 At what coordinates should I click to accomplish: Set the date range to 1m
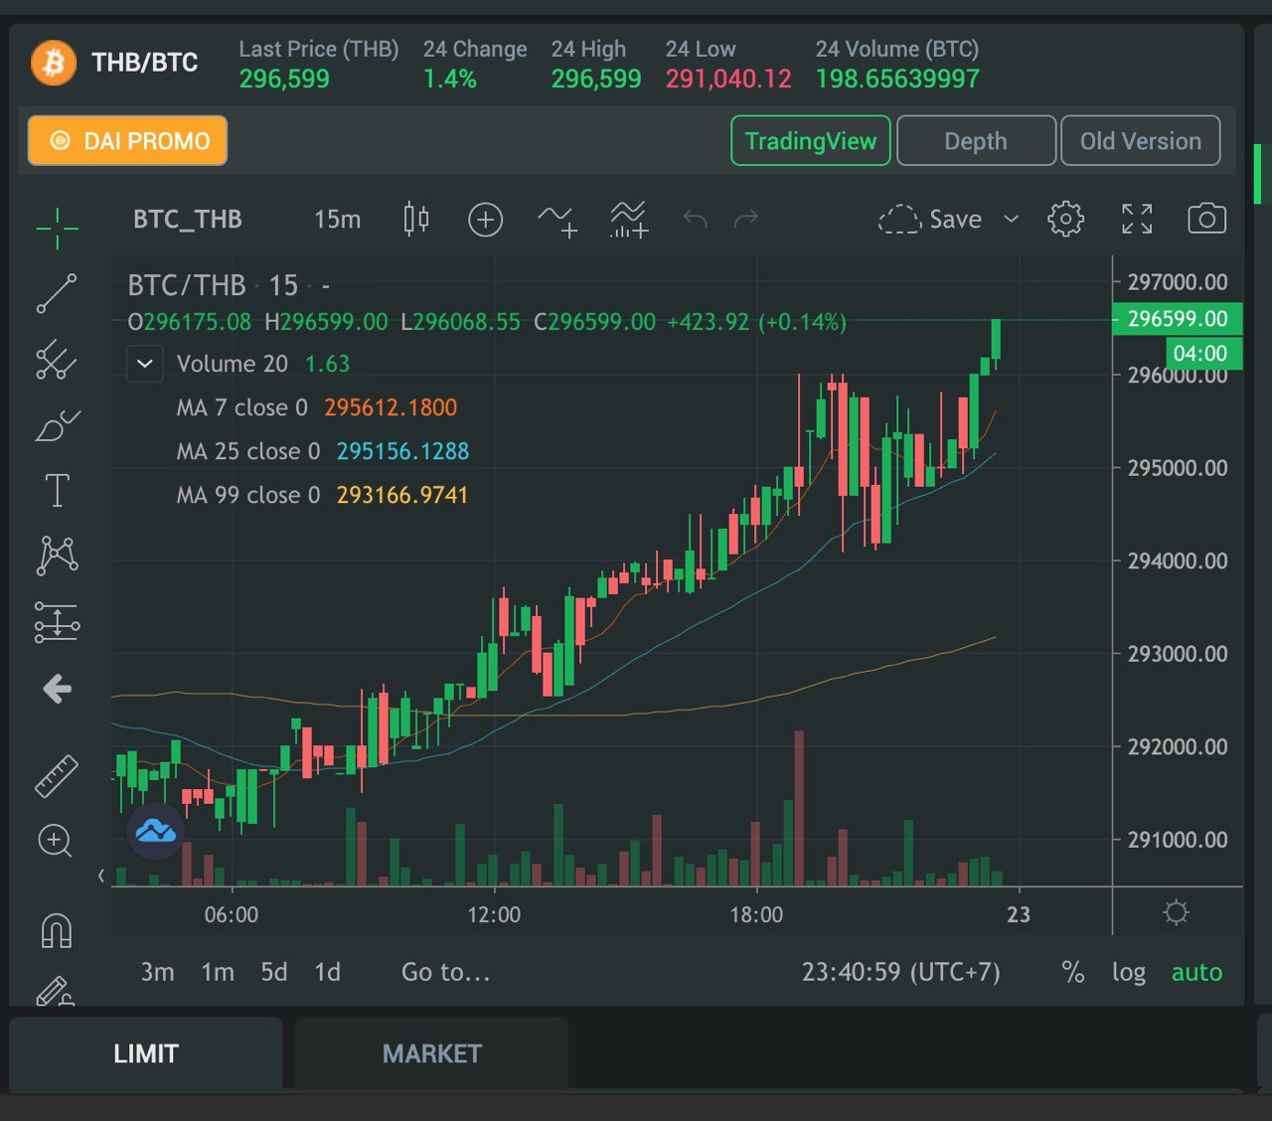point(218,972)
